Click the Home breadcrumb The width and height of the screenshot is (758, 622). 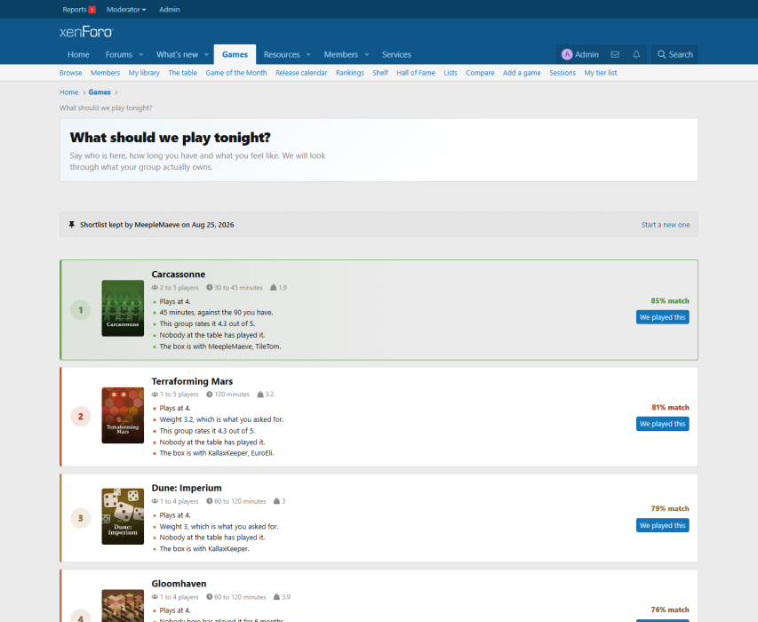(68, 92)
